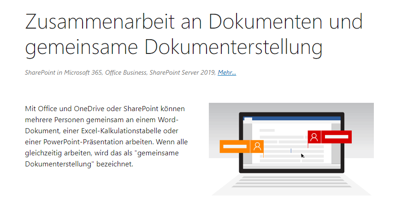Screen dimensions: 396x201
Task: Click the orange user badge in illustration
Action: (x=242, y=147)
